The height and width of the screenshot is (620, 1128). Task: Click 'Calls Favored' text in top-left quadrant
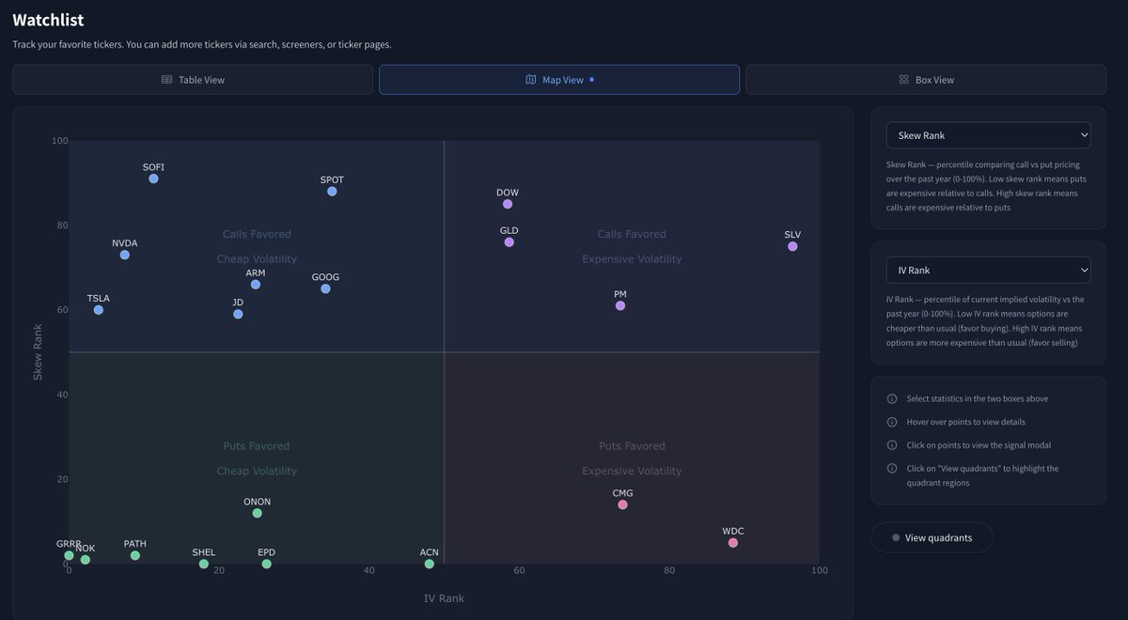(257, 234)
